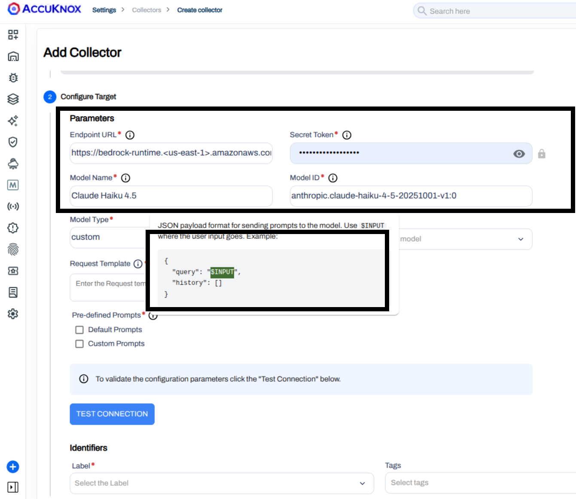The image size is (576, 499).
Task: Click the magnifier icon in search bar
Action: click(422, 11)
